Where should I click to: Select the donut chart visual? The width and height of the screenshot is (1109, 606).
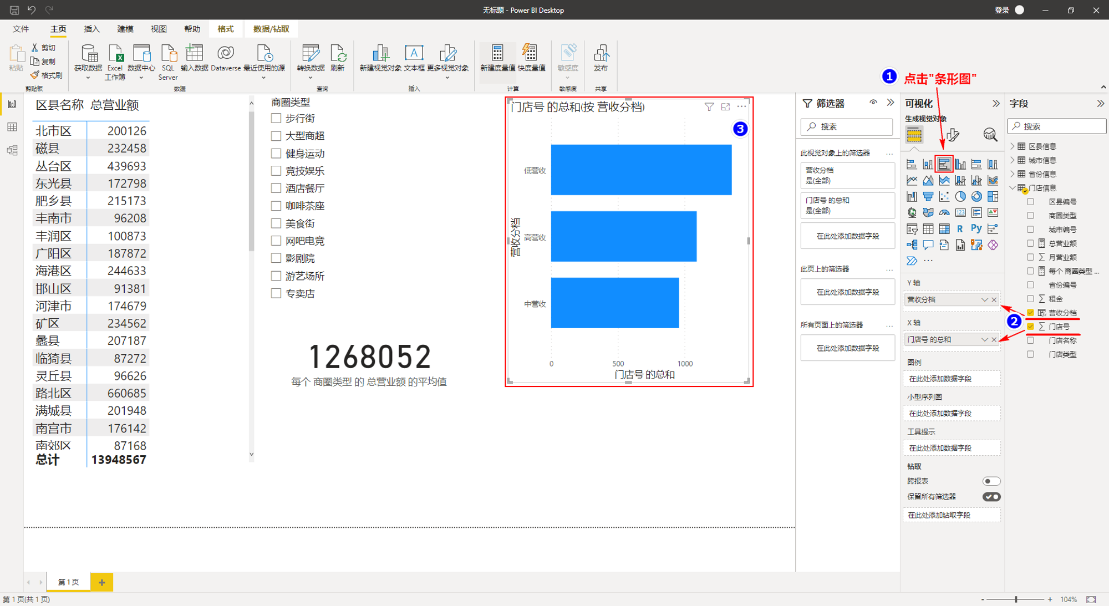[x=976, y=196]
